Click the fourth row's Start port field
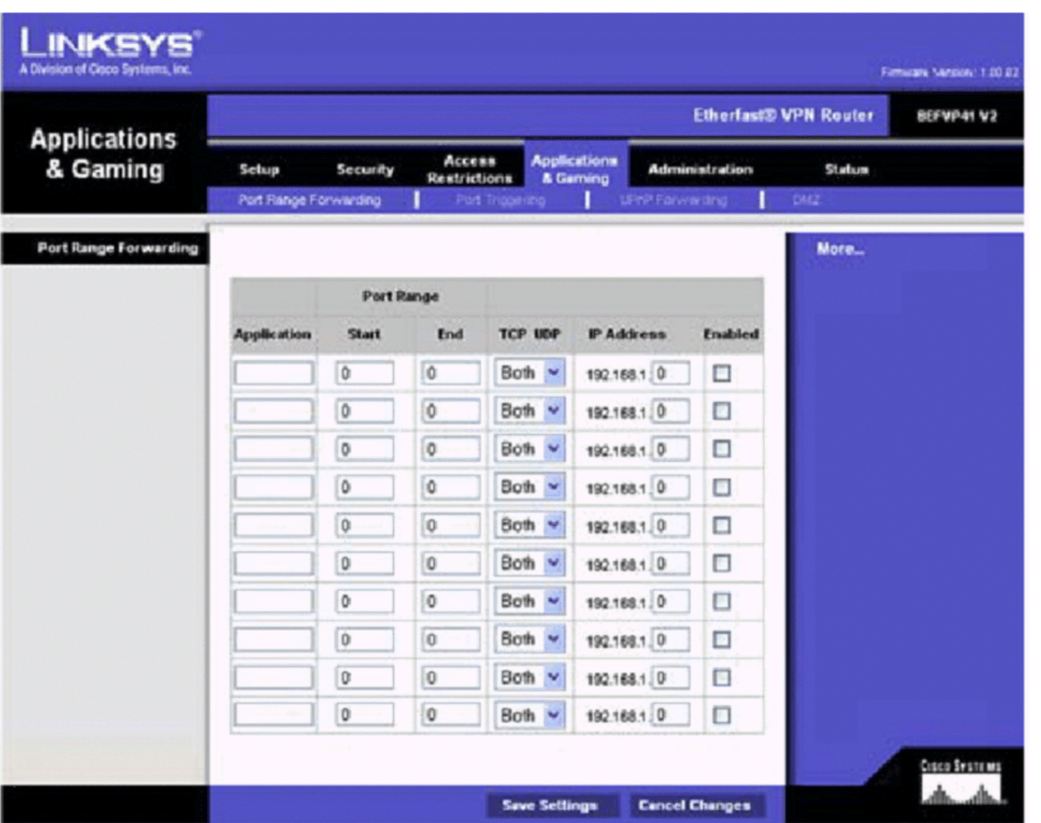The image size is (1041, 823). coord(365,488)
